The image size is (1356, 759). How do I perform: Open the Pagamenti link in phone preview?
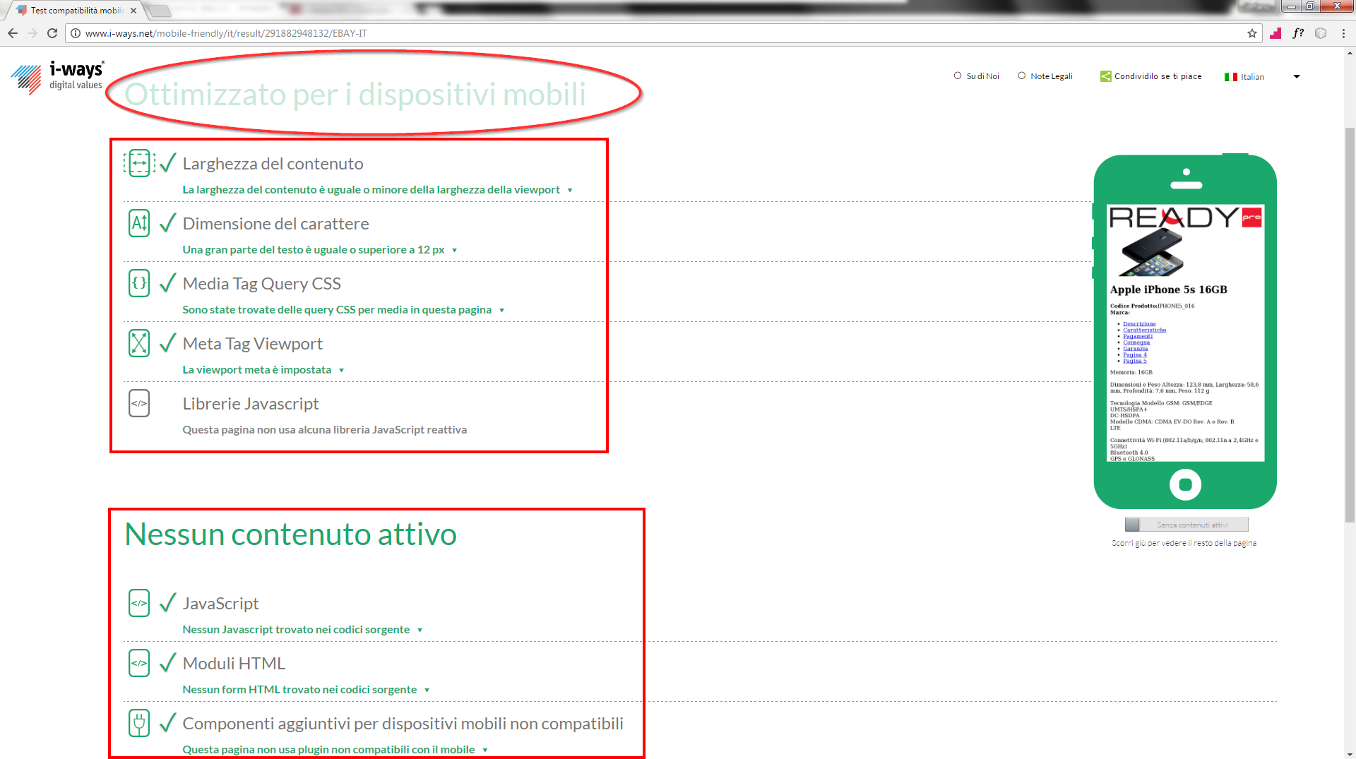pos(1138,336)
